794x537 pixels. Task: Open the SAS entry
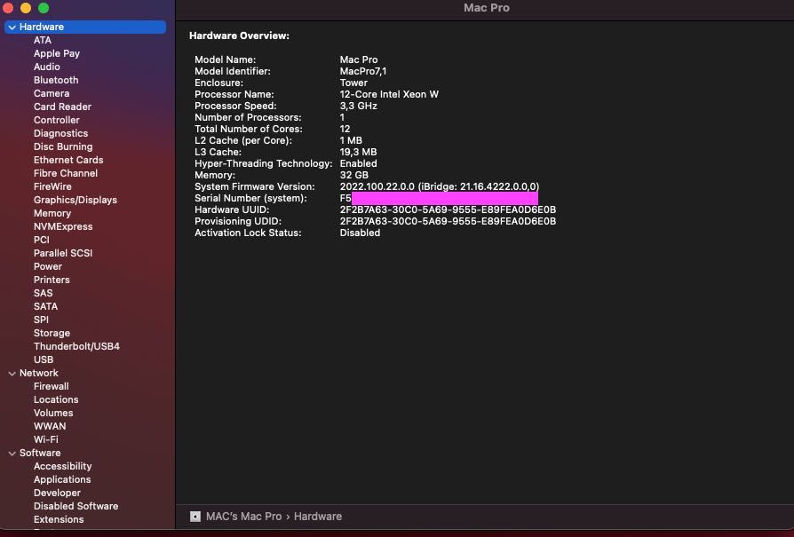pyautogui.click(x=43, y=293)
